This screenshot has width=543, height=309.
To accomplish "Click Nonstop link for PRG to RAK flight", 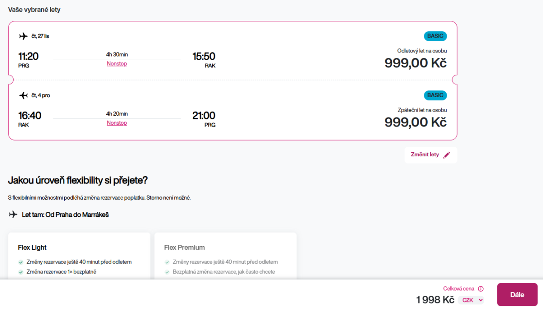I will [117, 64].
